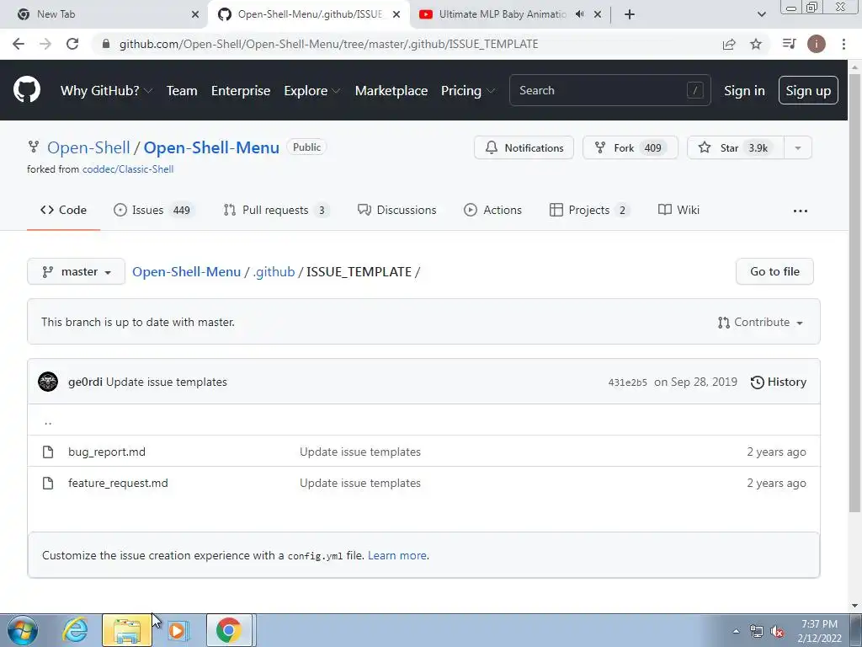Close the New Tab tab

tap(195, 14)
